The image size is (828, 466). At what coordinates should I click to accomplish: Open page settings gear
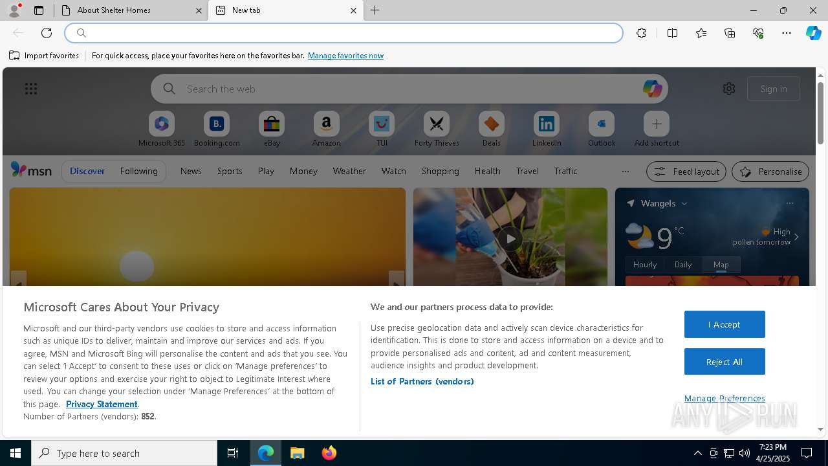point(729,89)
